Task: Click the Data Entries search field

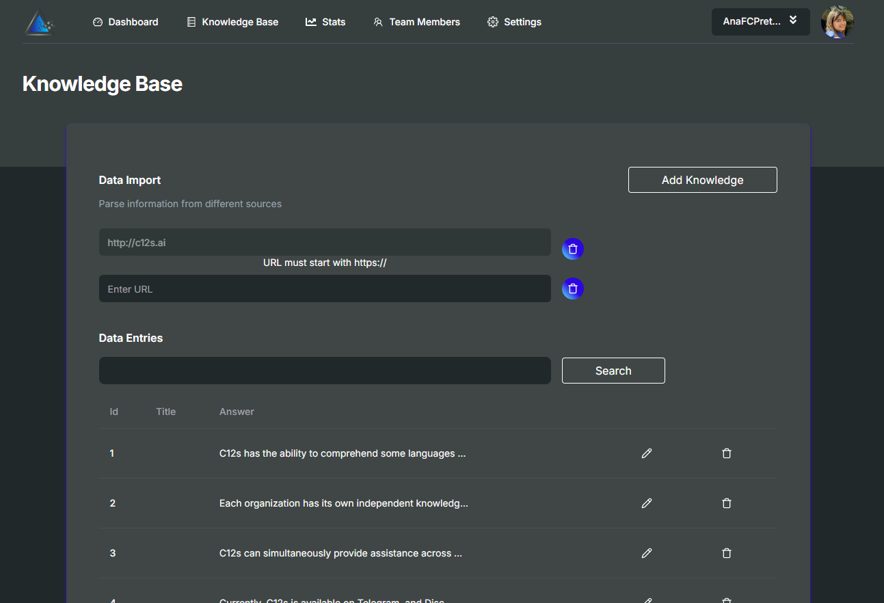Action: [325, 371]
